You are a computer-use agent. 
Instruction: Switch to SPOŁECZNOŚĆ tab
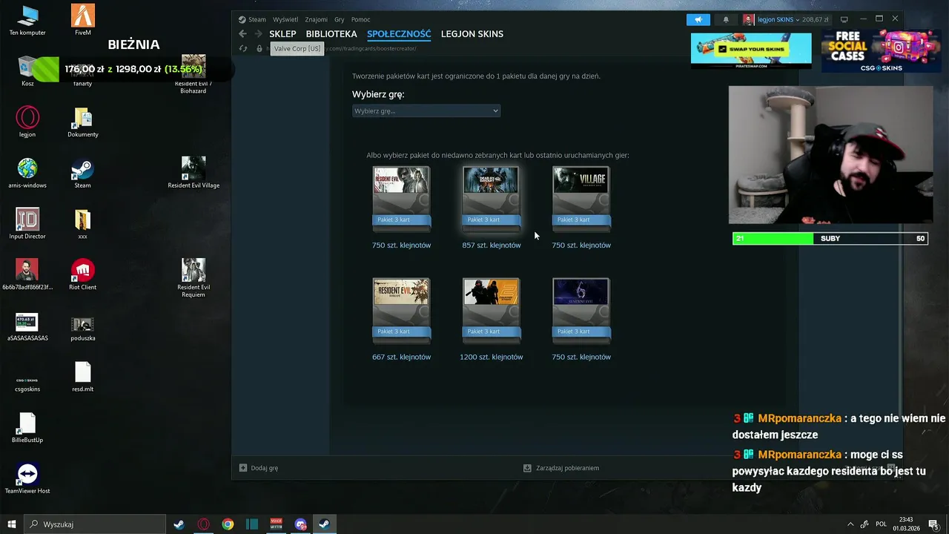[399, 34]
